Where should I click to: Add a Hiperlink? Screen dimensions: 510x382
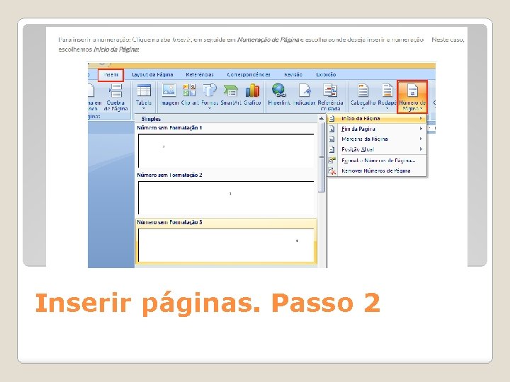click(279, 95)
